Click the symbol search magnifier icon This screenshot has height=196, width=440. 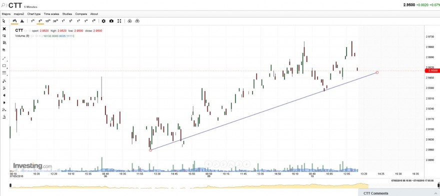click(3, 5)
